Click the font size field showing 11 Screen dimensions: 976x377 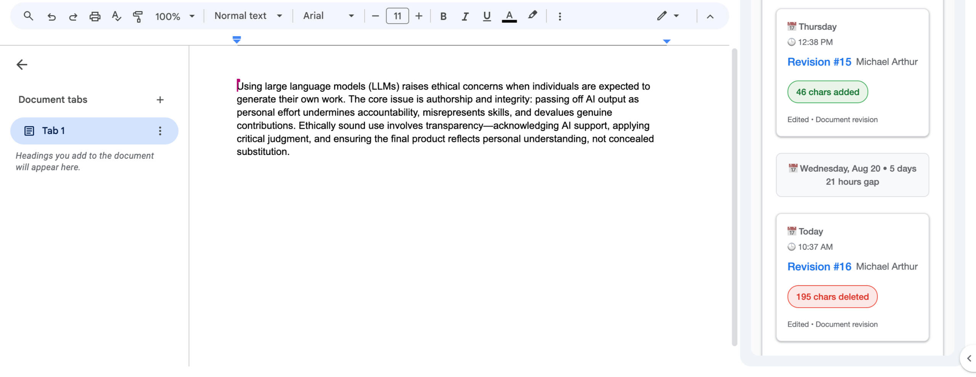coord(397,16)
